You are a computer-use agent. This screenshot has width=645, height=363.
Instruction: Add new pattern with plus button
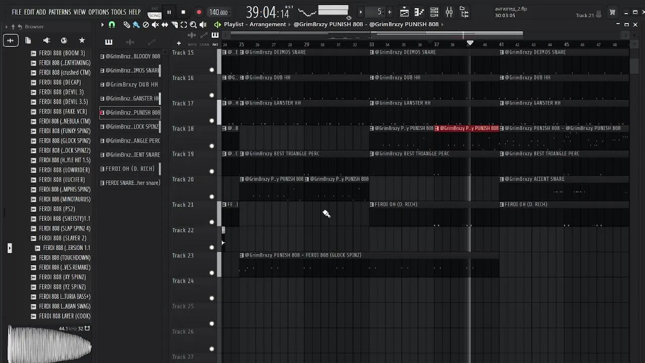(x=390, y=12)
